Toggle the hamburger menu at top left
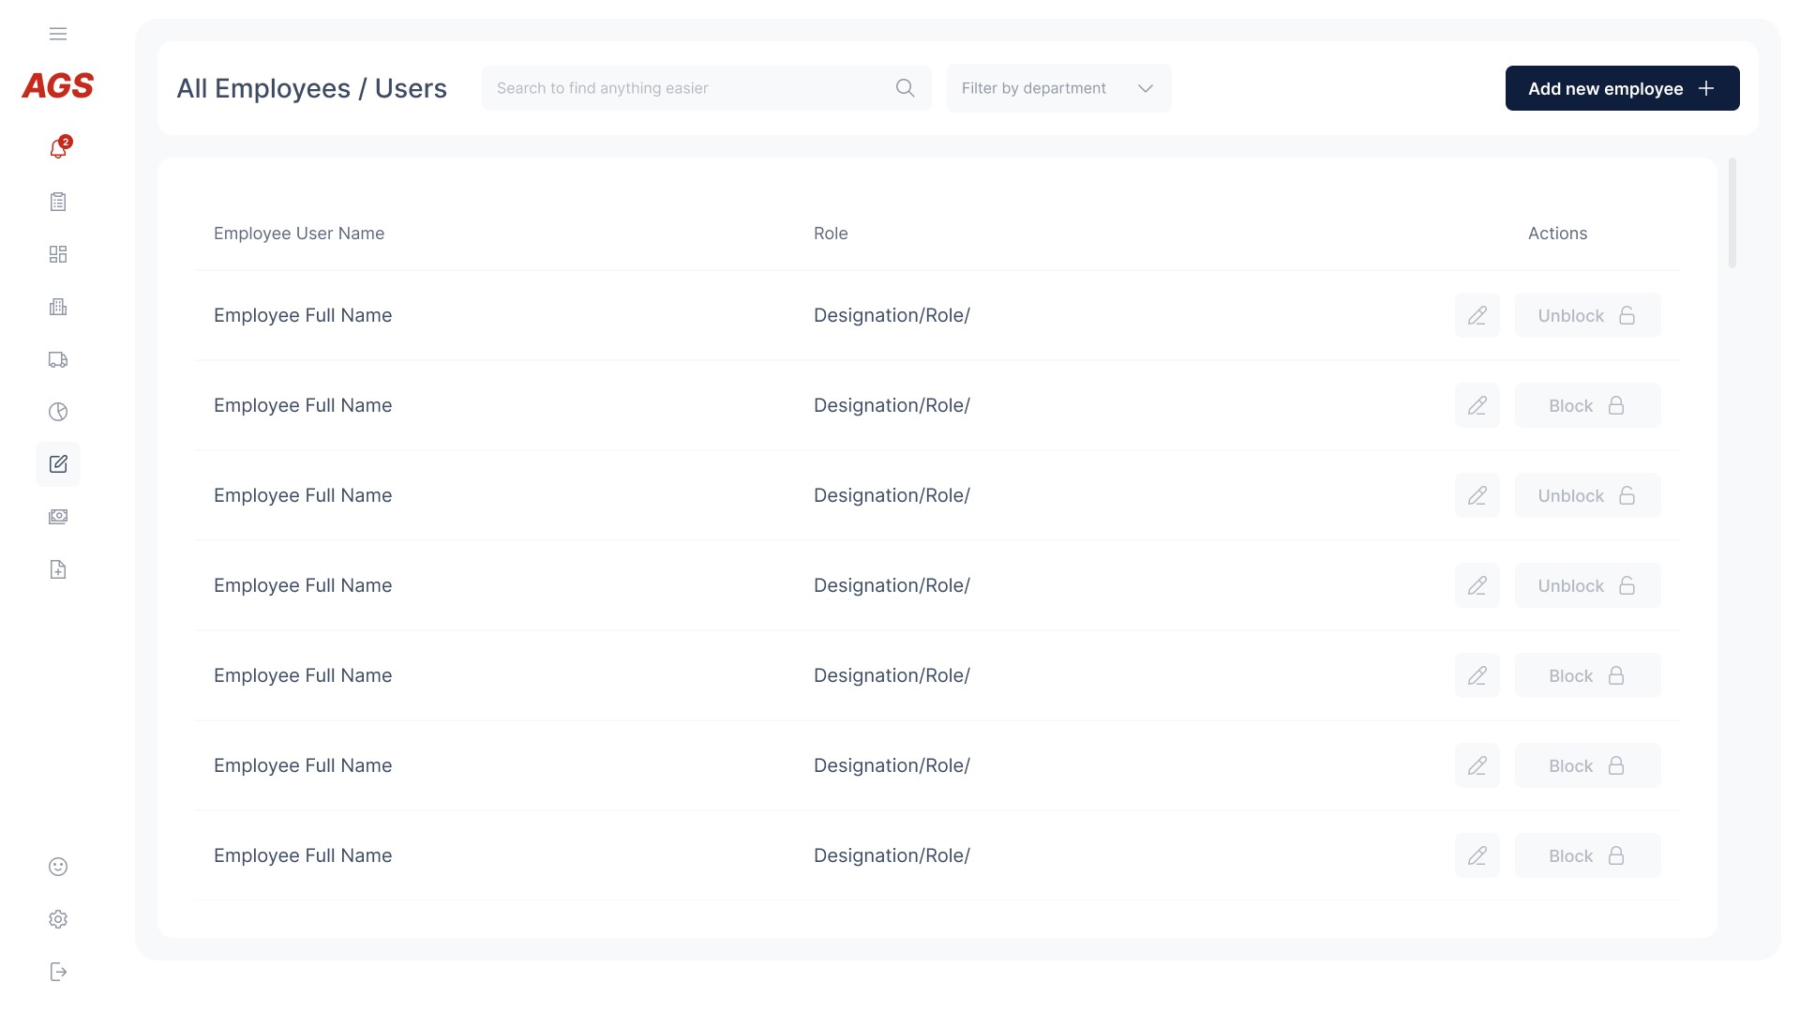The width and height of the screenshot is (1800, 1013). 58,34
